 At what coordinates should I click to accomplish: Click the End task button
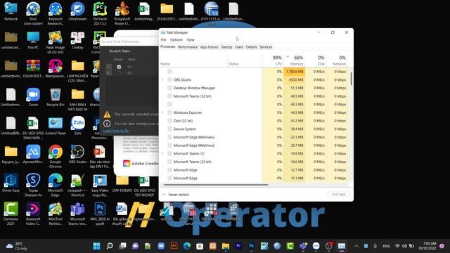339,195
